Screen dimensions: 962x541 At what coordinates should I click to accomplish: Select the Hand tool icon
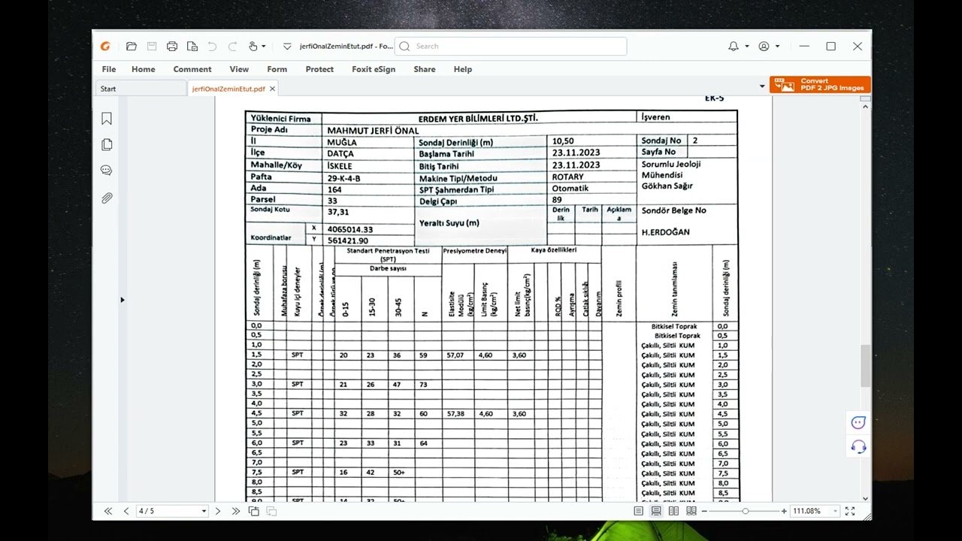pos(253,46)
